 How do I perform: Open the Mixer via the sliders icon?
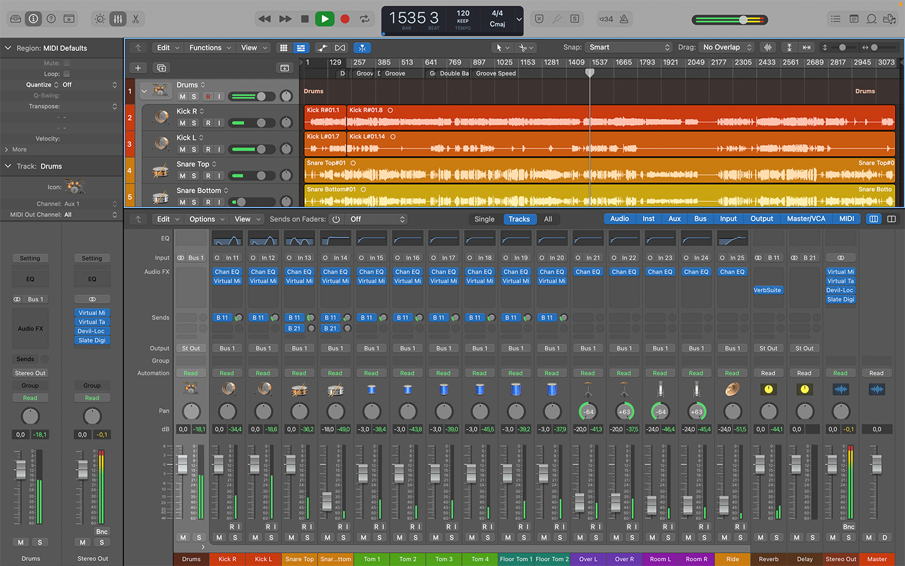[118, 19]
